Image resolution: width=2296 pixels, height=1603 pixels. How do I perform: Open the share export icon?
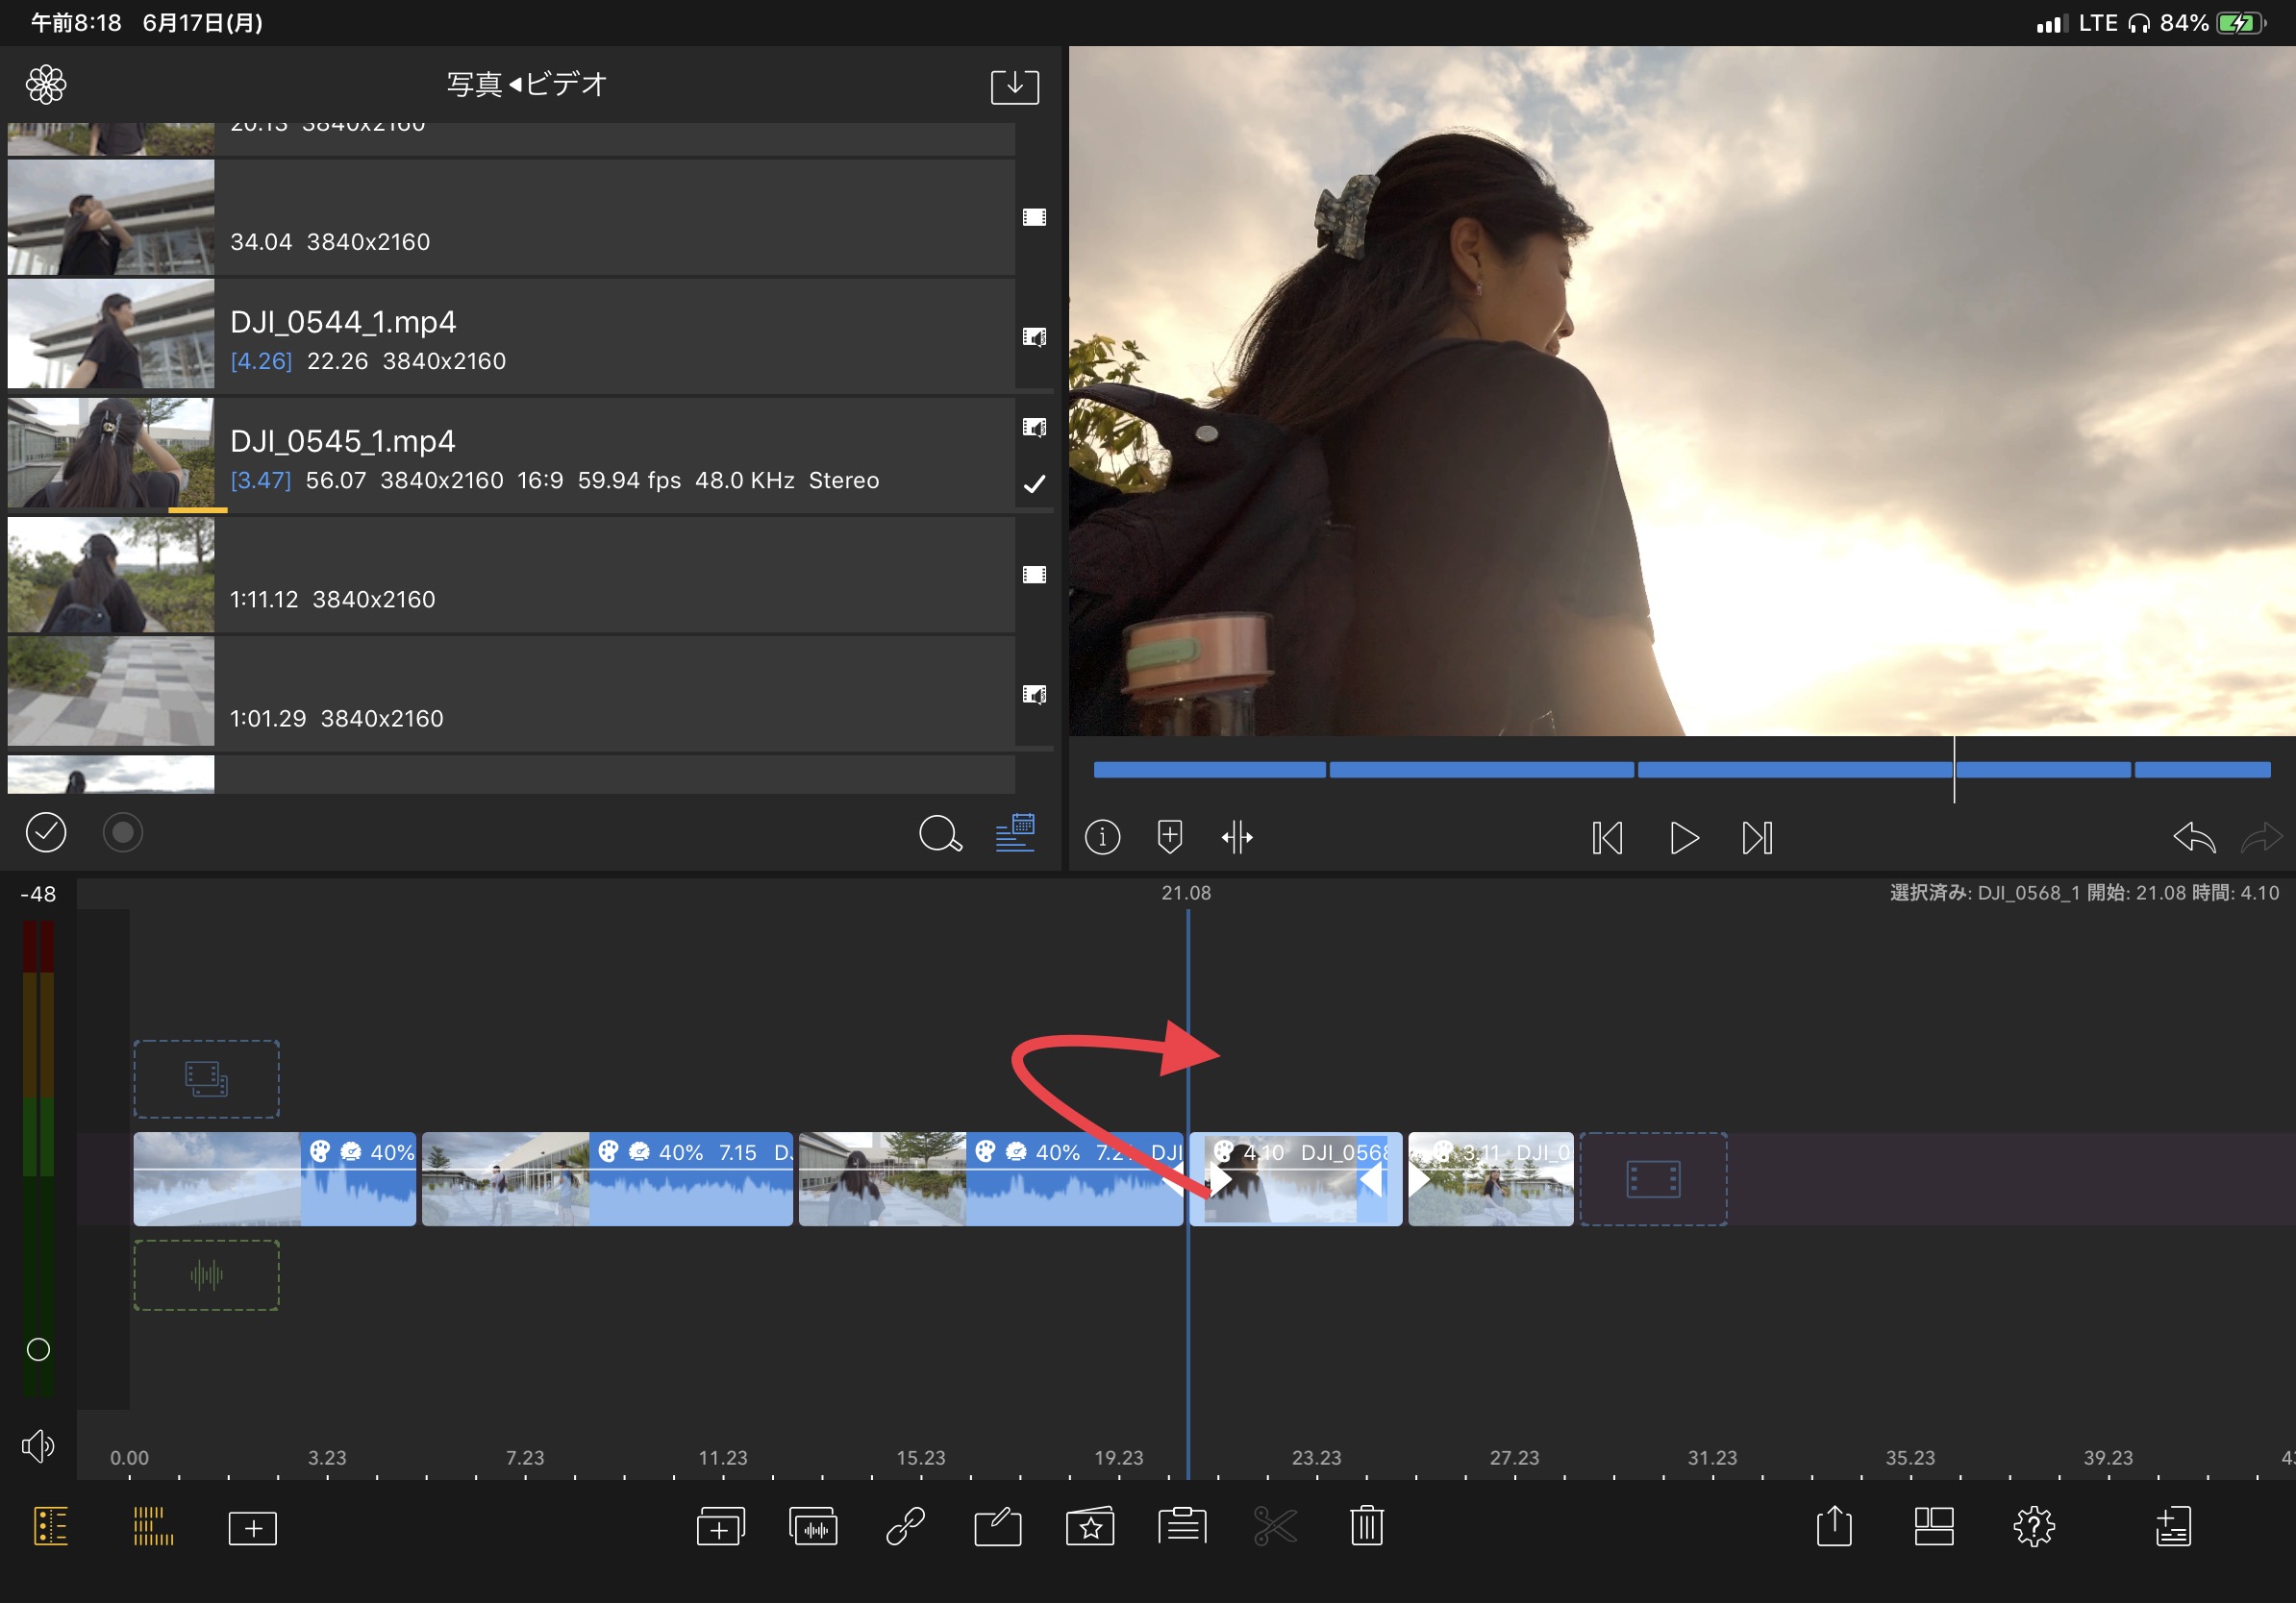1833,1526
